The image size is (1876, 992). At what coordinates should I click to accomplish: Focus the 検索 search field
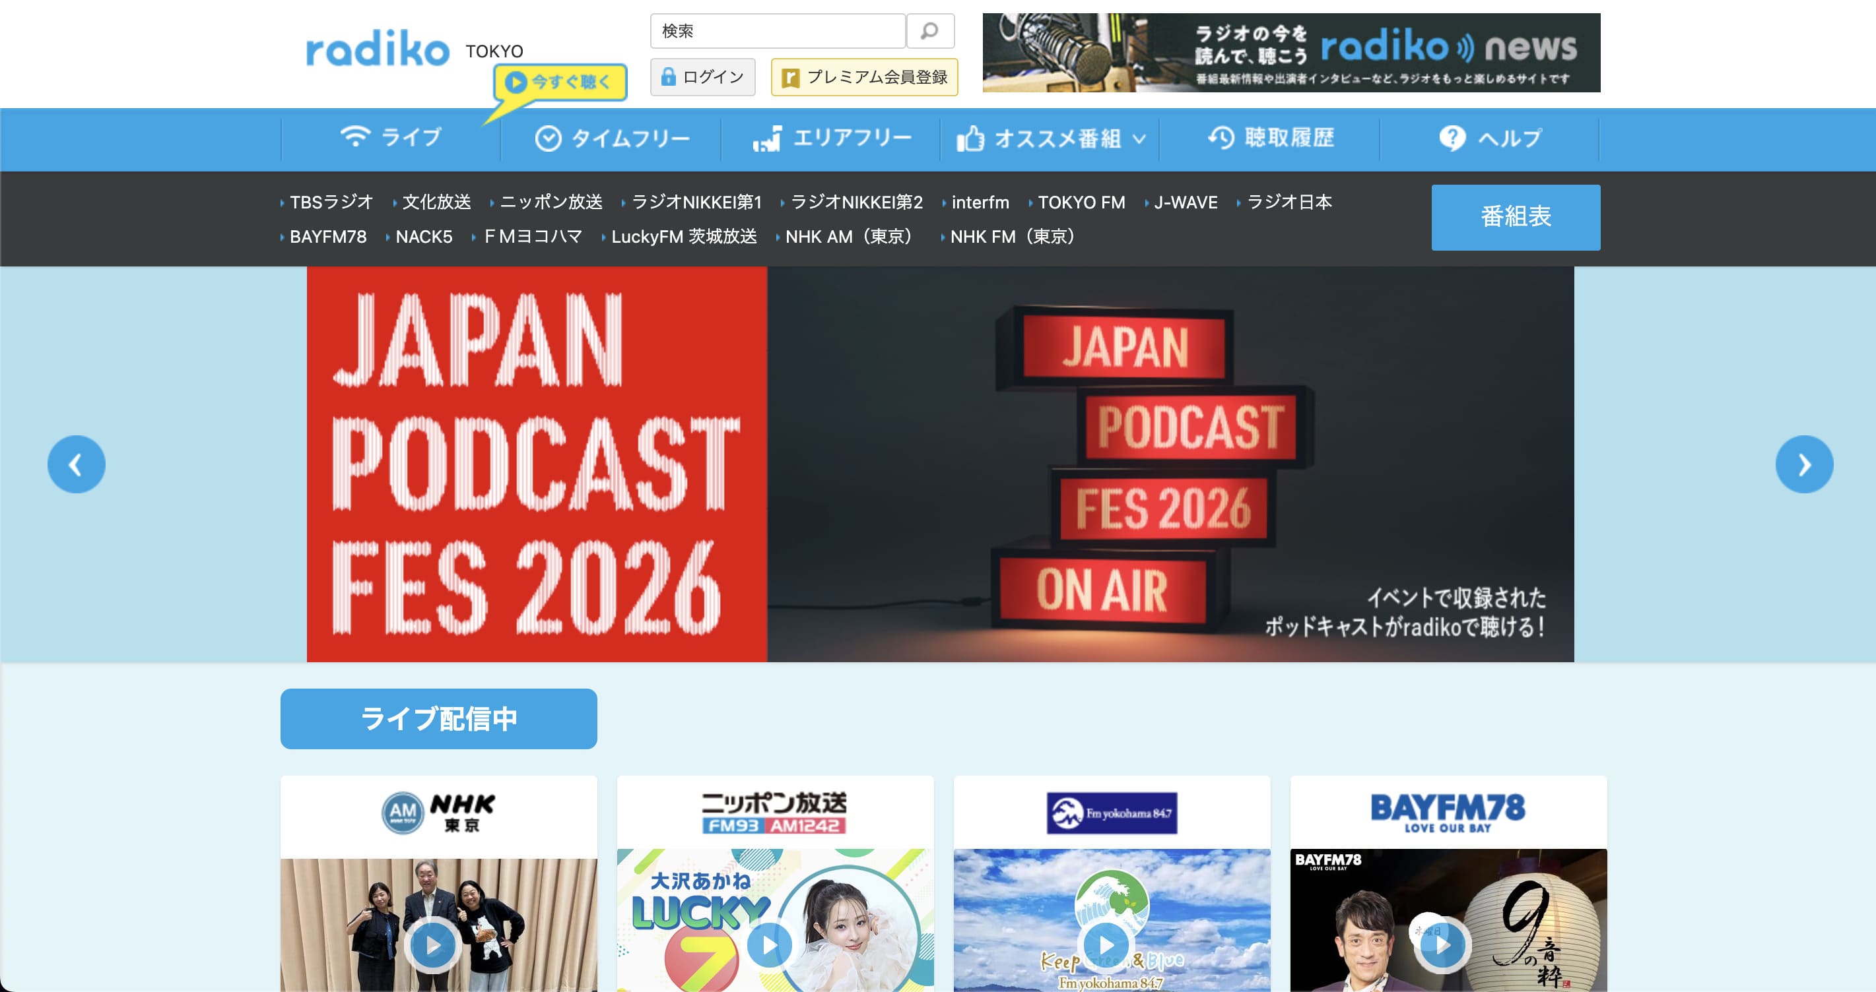point(778,31)
